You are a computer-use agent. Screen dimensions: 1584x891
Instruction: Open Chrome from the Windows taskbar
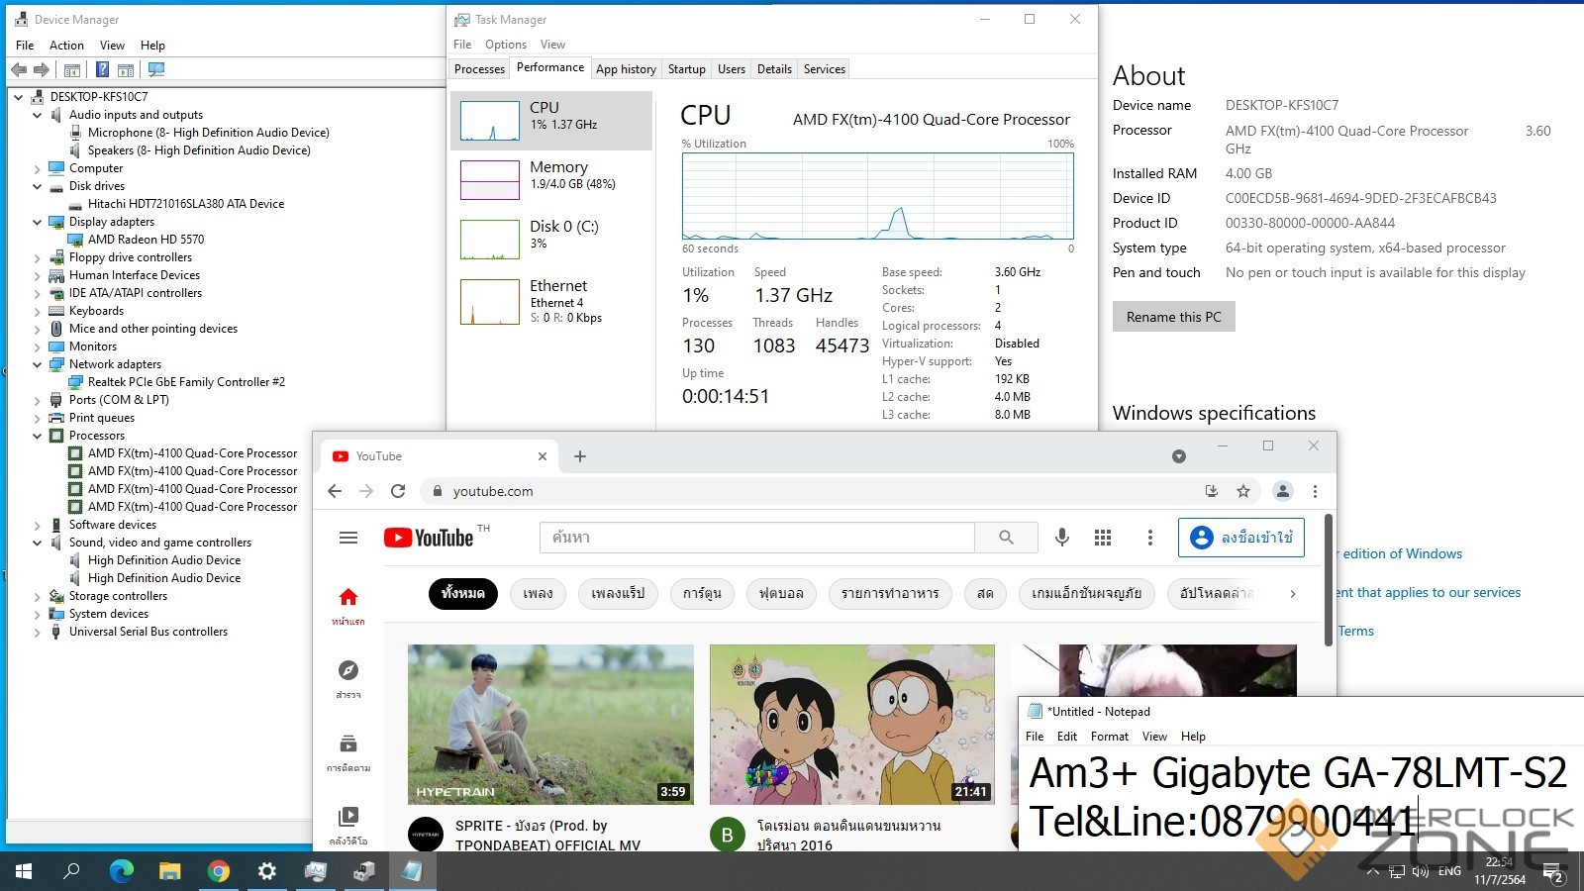[x=219, y=871]
